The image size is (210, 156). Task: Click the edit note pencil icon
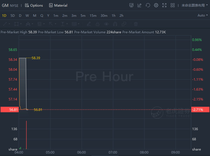pyautogui.click(x=140, y=5)
